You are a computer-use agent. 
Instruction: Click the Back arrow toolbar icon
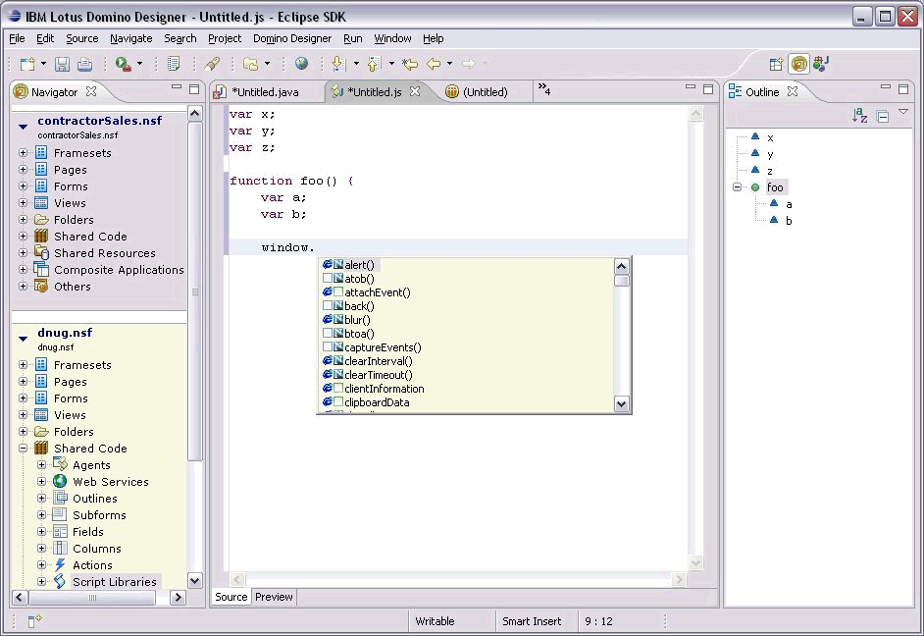[434, 64]
